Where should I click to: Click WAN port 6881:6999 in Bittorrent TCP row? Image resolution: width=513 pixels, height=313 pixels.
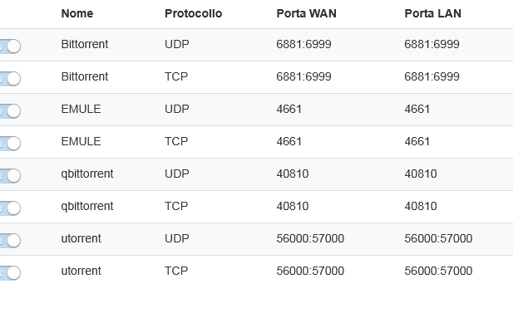(x=303, y=76)
